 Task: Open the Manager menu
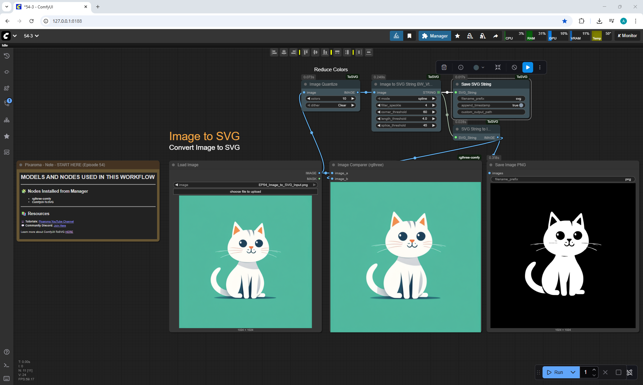[435, 36]
